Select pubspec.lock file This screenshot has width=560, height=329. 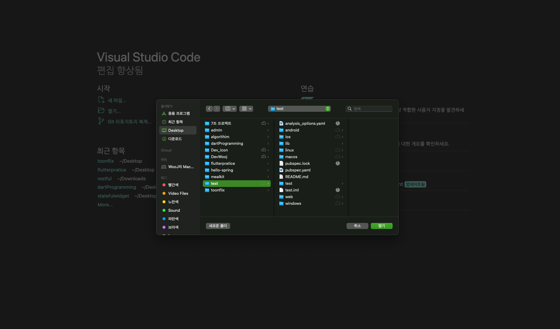pyautogui.click(x=311, y=163)
